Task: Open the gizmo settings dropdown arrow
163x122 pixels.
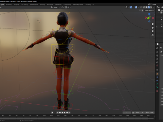Action: (x=133, y=7)
